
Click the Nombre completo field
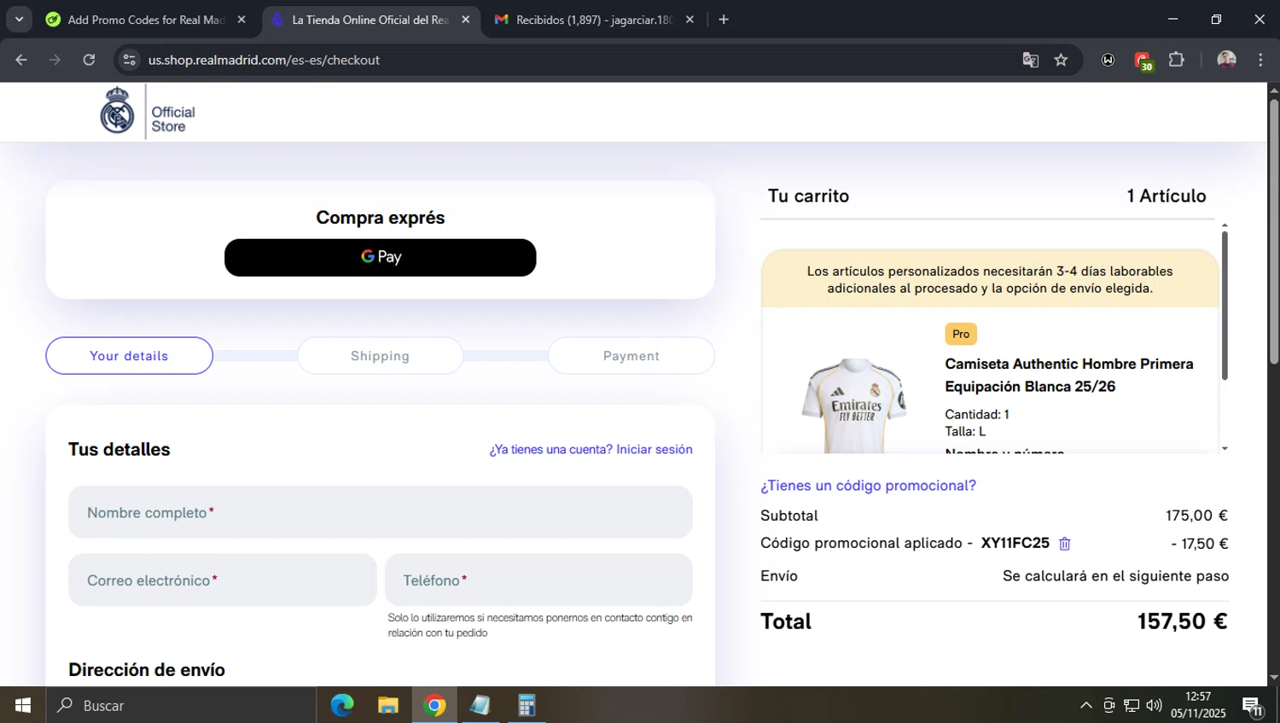380,512
